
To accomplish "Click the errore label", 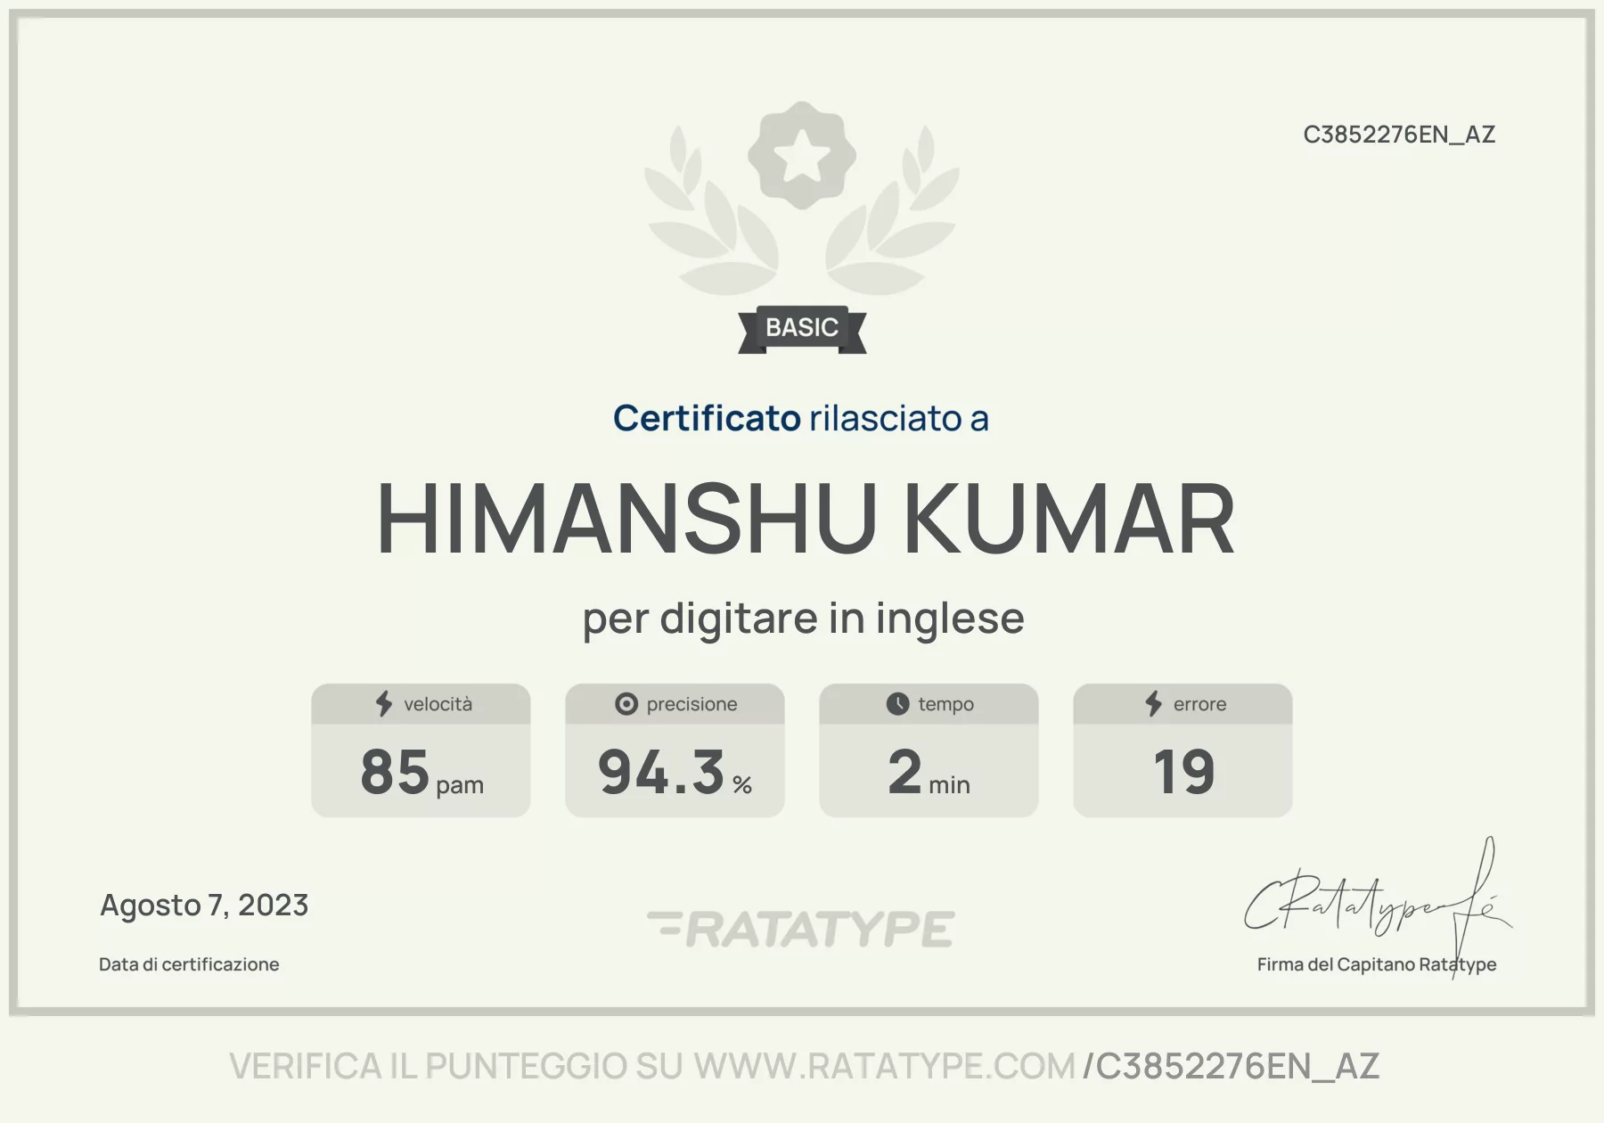I will pyautogui.click(x=1199, y=704).
